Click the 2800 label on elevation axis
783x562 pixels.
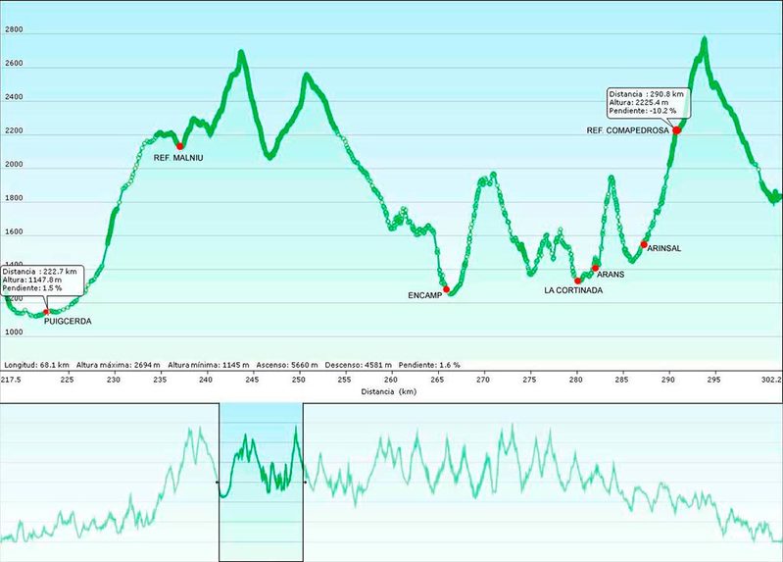(x=14, y=30)
